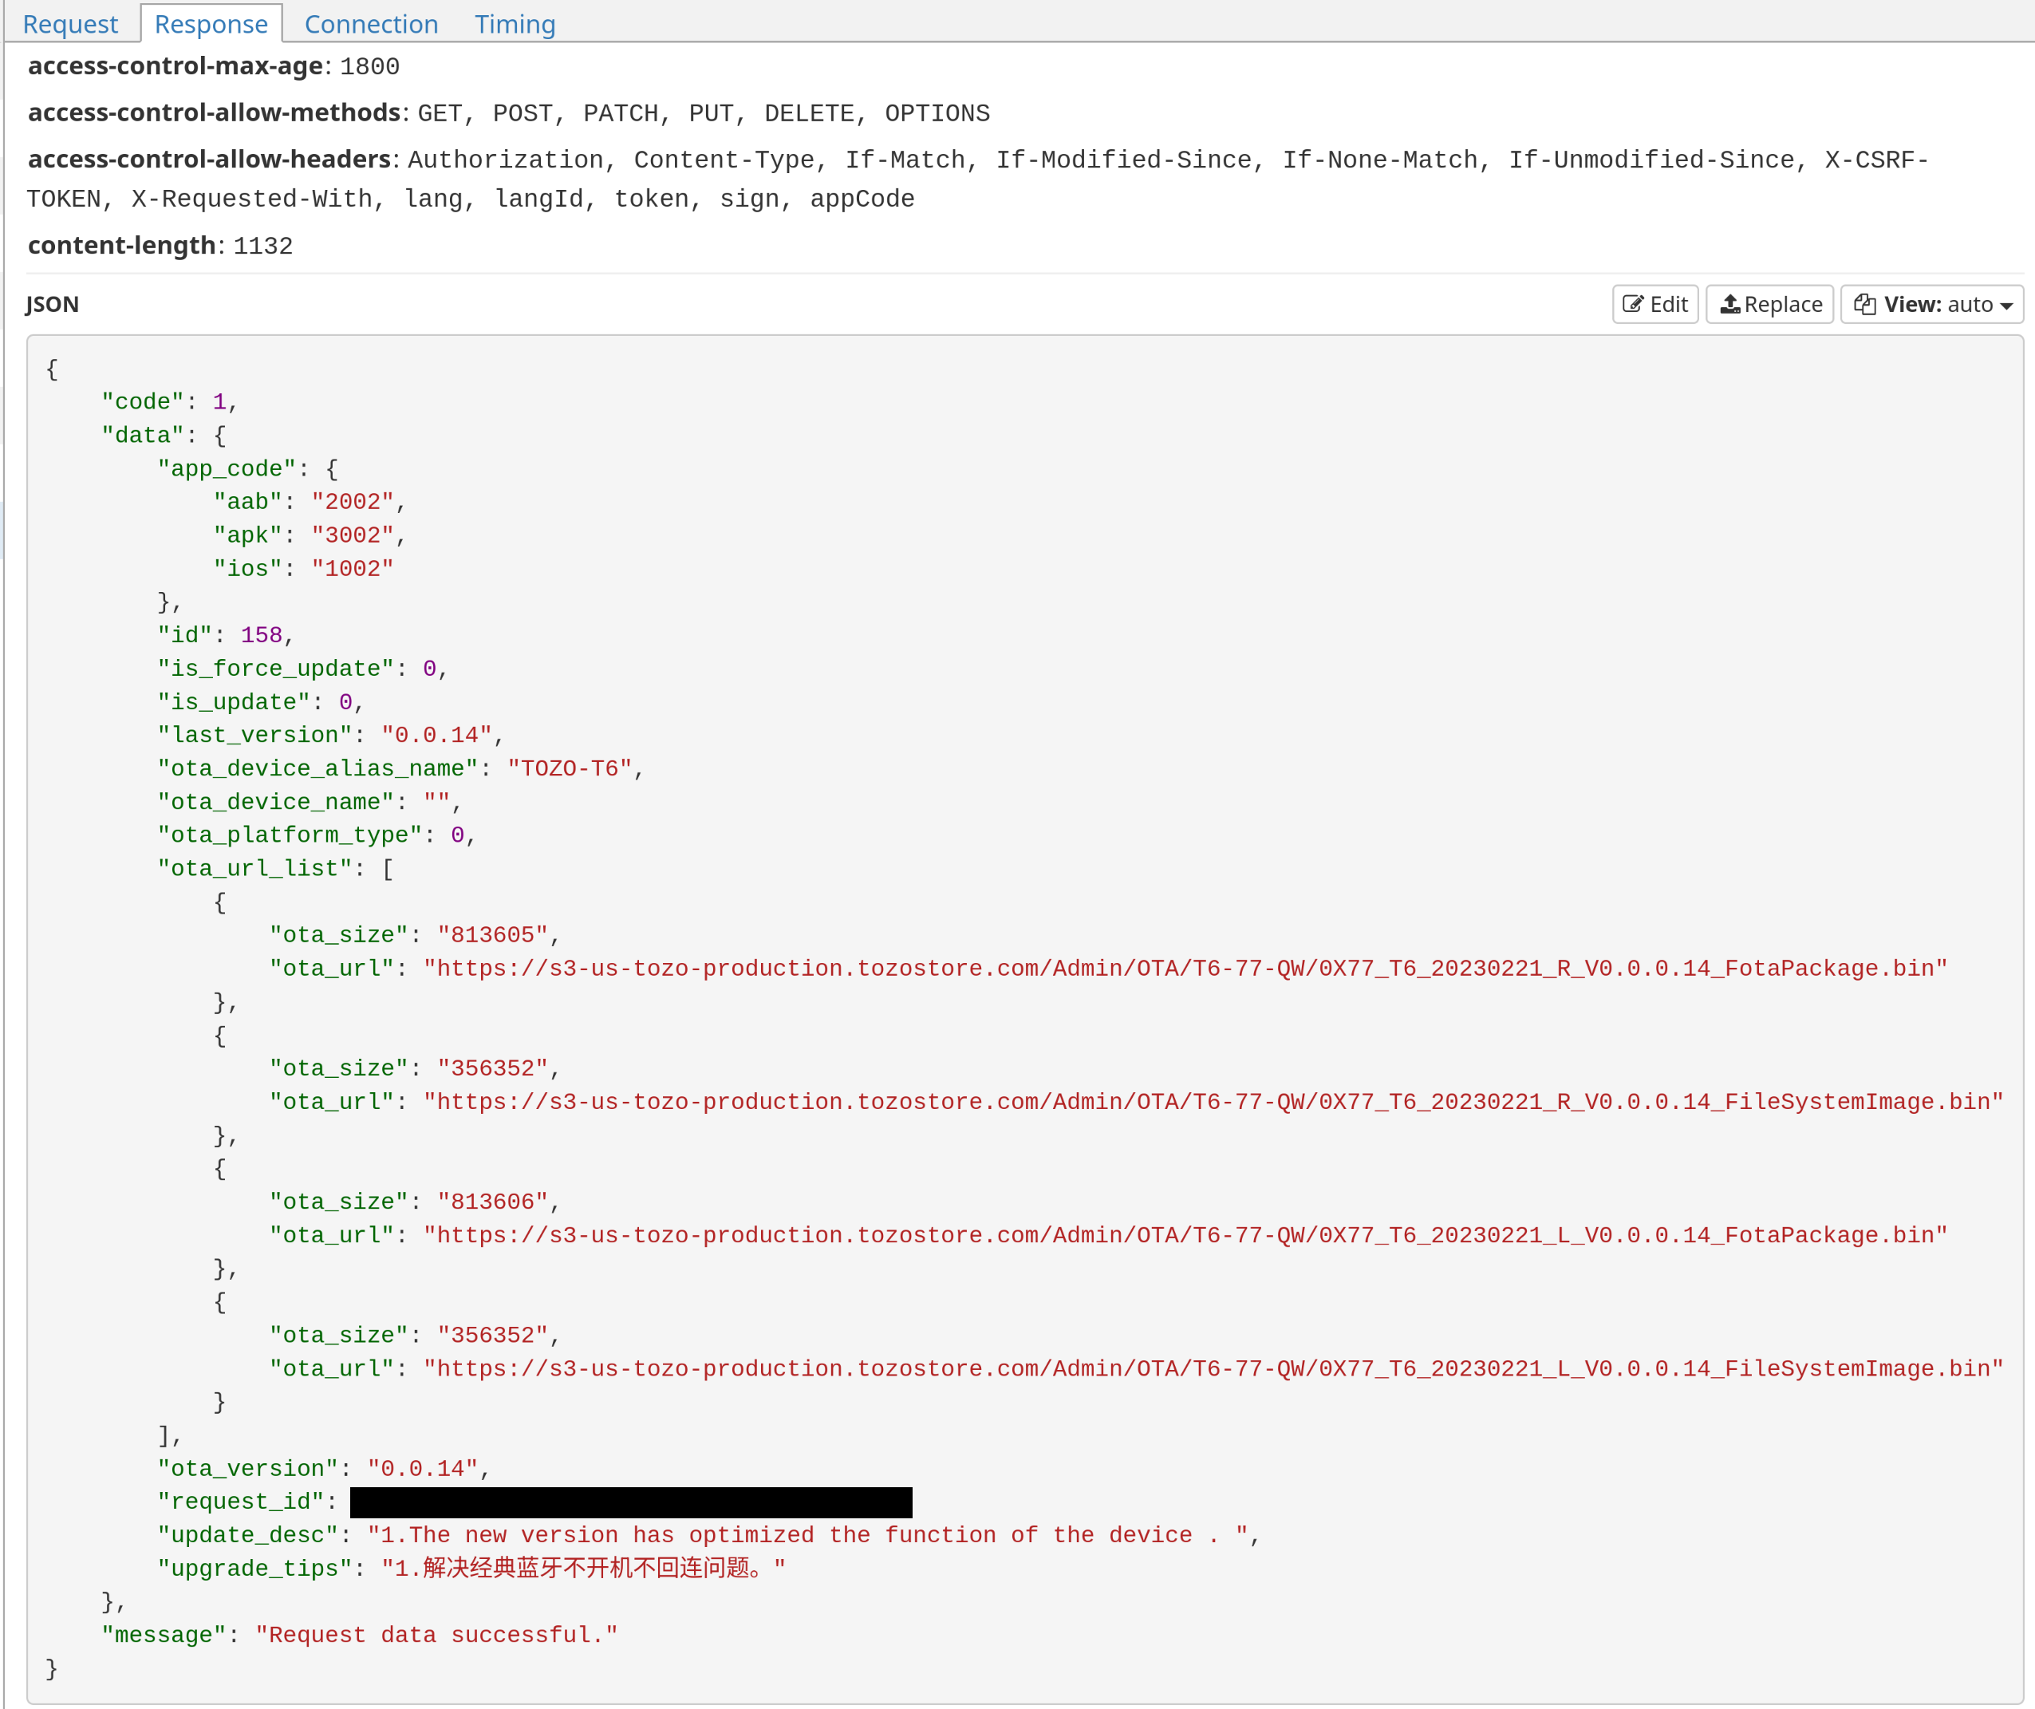Select the Response tab
This screenshot has width=2035, height=1709.
pos(211,23)
